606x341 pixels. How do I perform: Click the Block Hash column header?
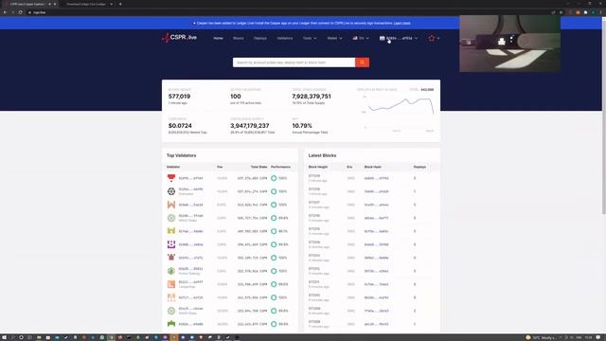373,167
